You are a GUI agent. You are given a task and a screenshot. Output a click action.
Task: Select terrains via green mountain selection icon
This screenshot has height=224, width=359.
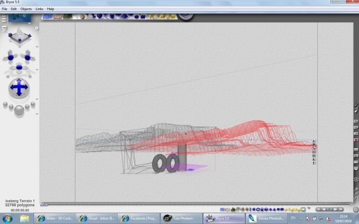point(233,210)
